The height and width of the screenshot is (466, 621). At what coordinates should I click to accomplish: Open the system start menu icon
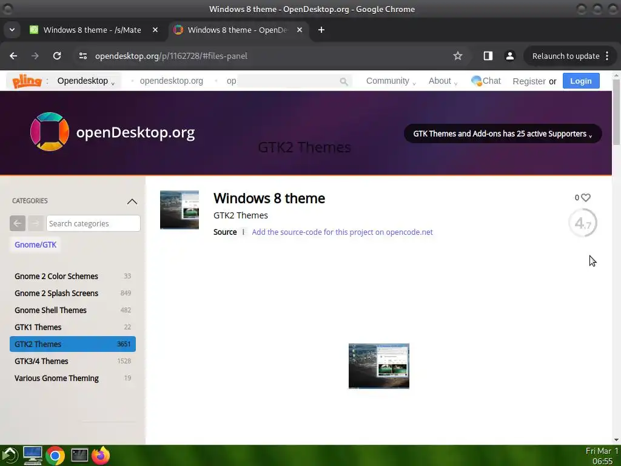click(10, 456)
